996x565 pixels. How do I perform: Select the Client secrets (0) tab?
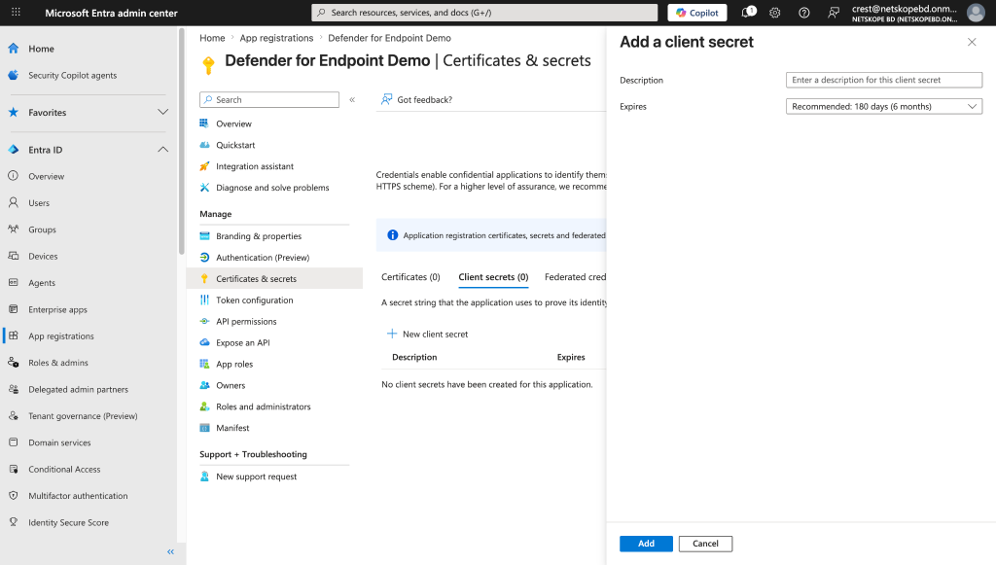click(493, 277)
